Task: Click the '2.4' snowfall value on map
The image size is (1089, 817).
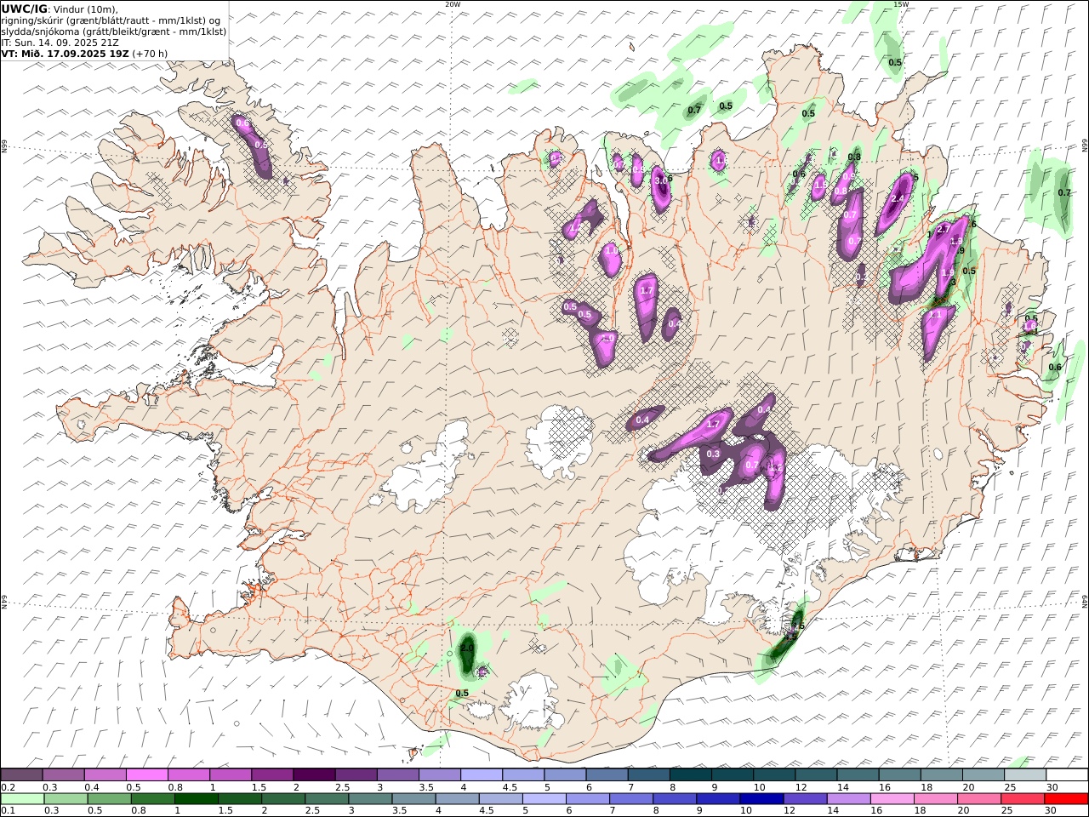Action: (898, 198)
